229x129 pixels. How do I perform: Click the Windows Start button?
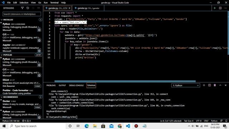[x=4, y=126]
